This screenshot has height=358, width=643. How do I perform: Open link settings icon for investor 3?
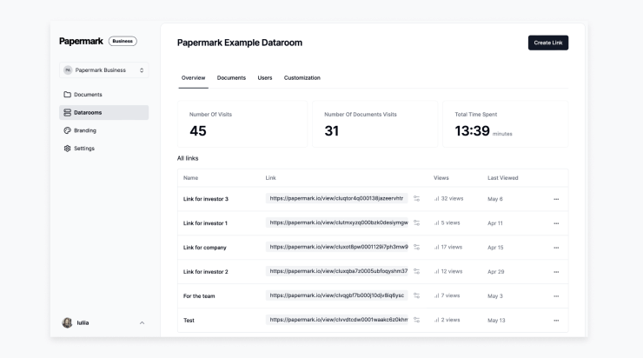coord(416,198)
